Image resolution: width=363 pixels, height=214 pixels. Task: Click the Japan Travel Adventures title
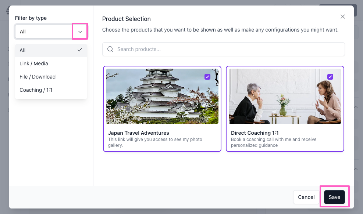pyautogui.click(x=139, y=133)
